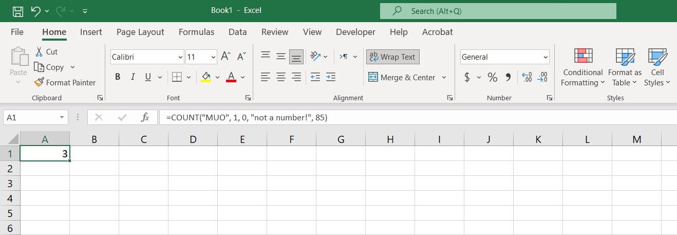677x235 pixels.
Task: Align text right
Action: tap(296, 77)
